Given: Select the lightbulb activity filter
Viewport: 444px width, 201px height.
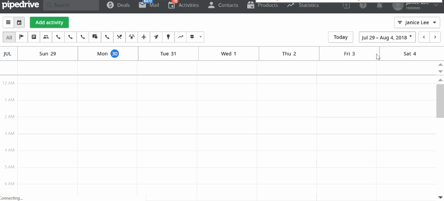Looking at the screenshot, I should coord(168,37).
